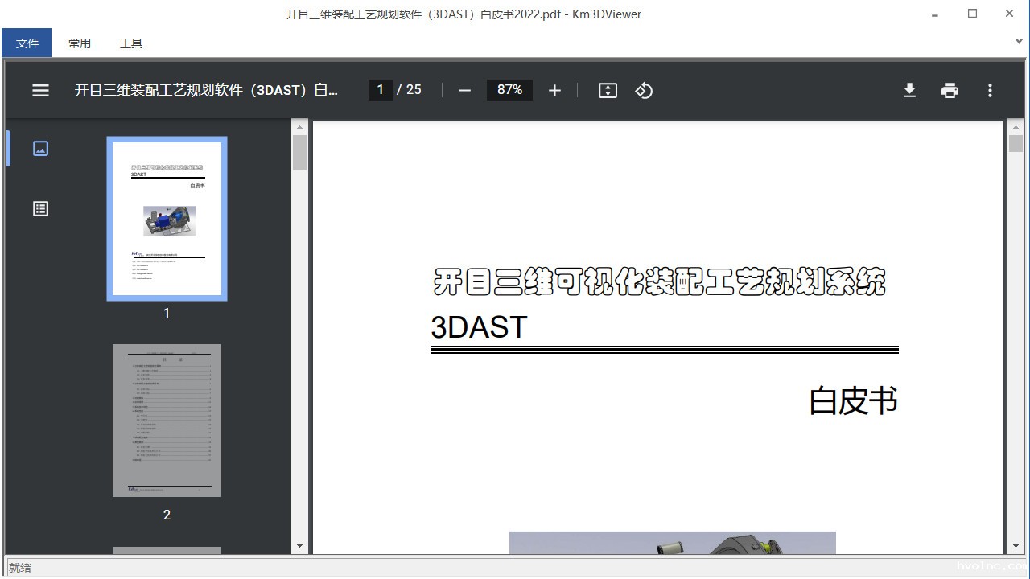The width and height of the screenshot is (1030, 579).
Task: Toggle the document outline sidebar panel
Action: 40,208
